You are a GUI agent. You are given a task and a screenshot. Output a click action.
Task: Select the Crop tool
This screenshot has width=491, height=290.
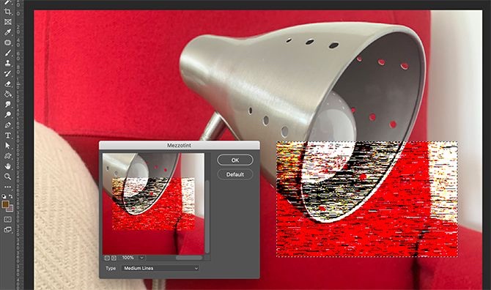pos(8,12)
